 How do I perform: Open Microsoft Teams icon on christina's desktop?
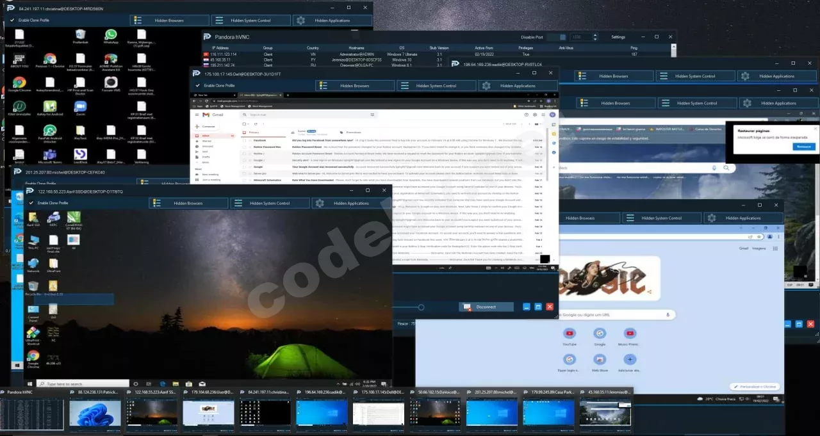[x=49, y=156]
